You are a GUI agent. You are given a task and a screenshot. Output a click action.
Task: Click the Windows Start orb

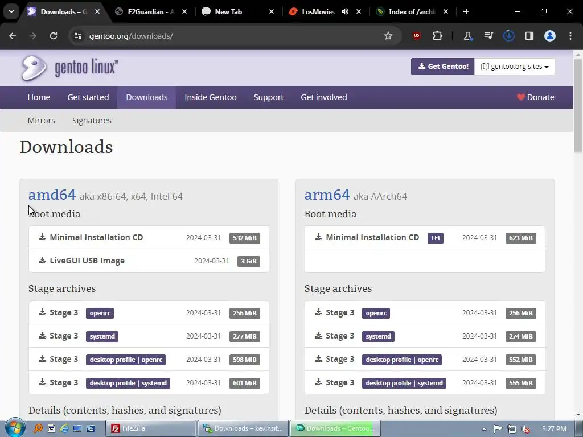pos(15,428)
